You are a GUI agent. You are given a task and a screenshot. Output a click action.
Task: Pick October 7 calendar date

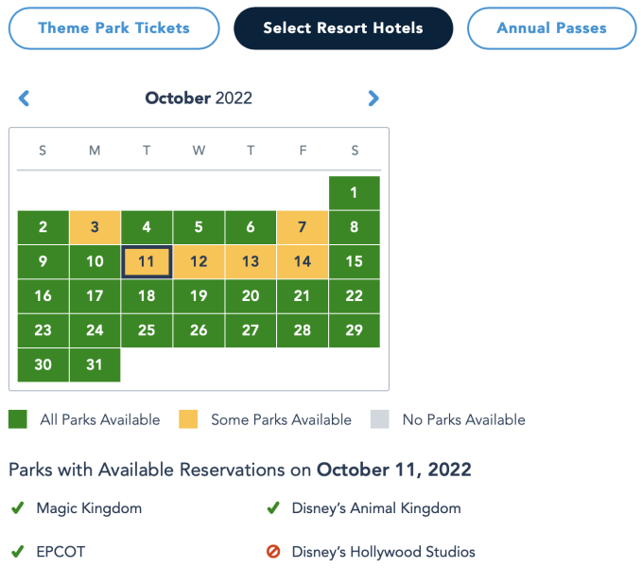(x=303, y=227)
